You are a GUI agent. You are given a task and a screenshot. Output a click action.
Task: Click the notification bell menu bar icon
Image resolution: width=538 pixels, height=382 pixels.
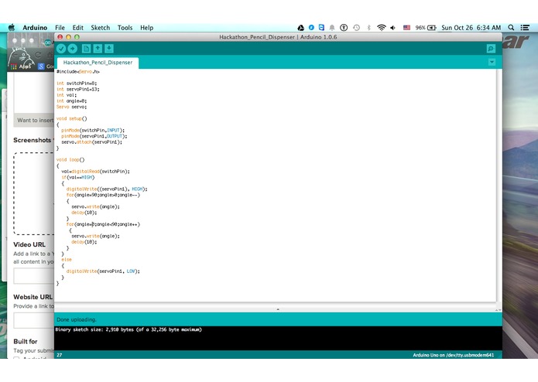point(332,28)
